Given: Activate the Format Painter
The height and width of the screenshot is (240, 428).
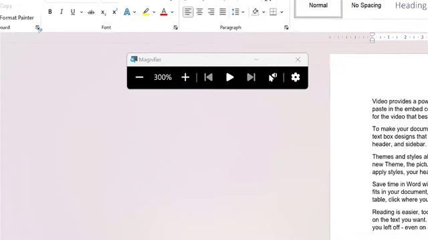Looking at the screenshot, I should 17,18.
